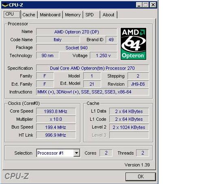This screenshot has height=184, width=208.
Task: Click the Socket 940 package field
Action: 76,48
